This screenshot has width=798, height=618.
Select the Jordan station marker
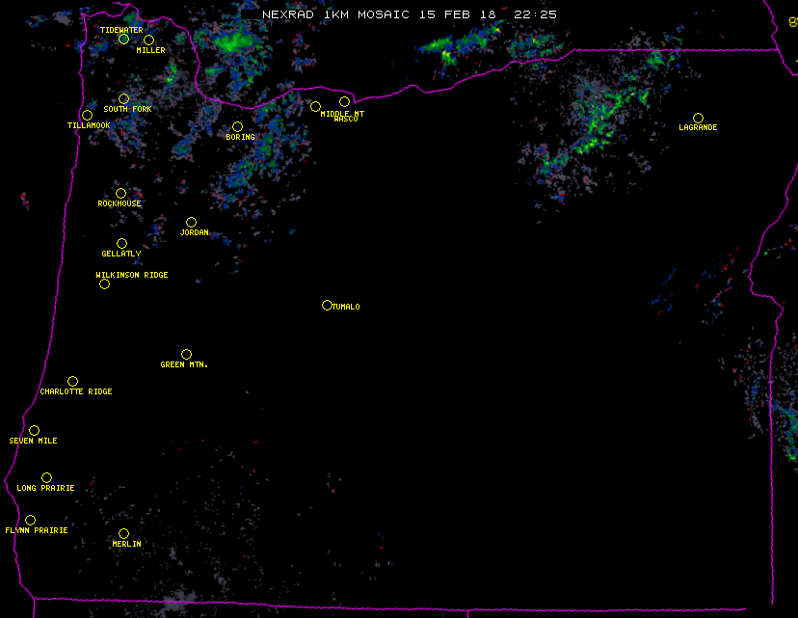tap(191, 223)
